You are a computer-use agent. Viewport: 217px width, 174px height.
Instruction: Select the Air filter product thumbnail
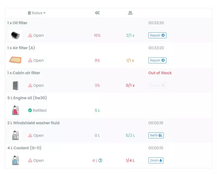(15, 60)
